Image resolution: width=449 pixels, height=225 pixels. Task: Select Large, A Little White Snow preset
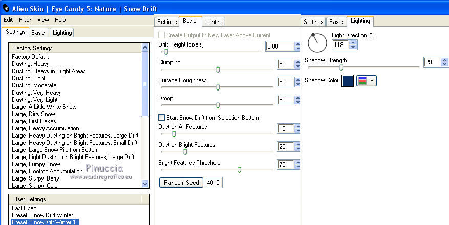44,107
